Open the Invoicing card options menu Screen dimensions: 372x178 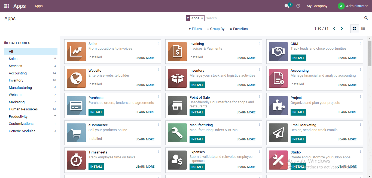coord(259,43)
